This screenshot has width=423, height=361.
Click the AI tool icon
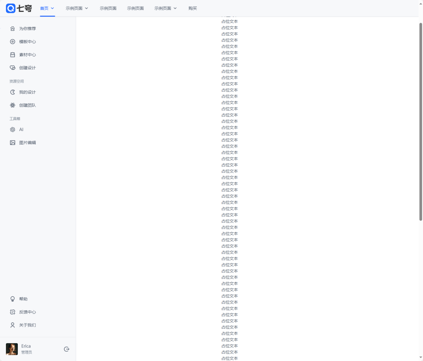pos(13,130)
